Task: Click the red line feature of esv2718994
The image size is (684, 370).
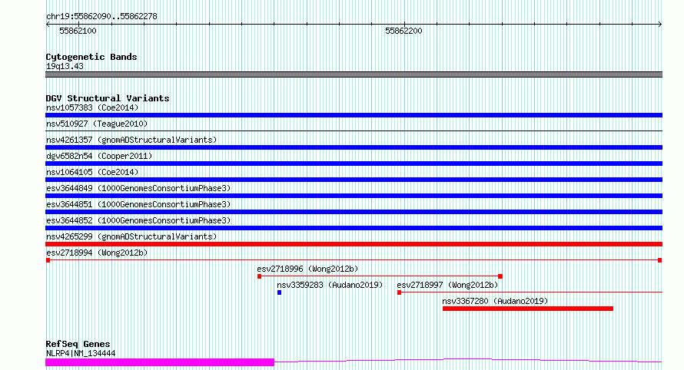Action: (x=354, y=260)
